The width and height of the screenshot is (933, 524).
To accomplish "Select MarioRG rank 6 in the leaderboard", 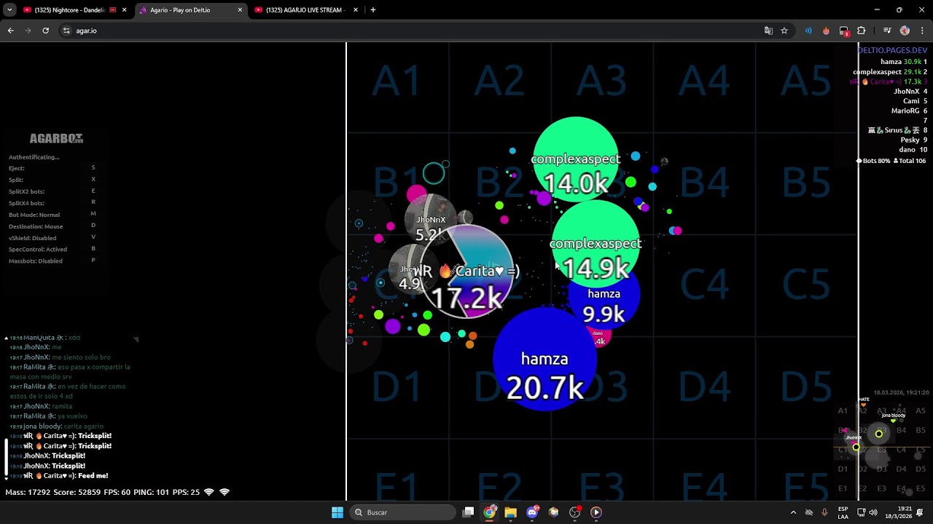I will click(x=909, y=111).
